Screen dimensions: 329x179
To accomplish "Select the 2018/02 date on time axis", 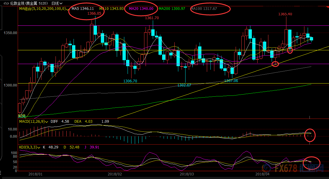I will click(x=115, y=174).
